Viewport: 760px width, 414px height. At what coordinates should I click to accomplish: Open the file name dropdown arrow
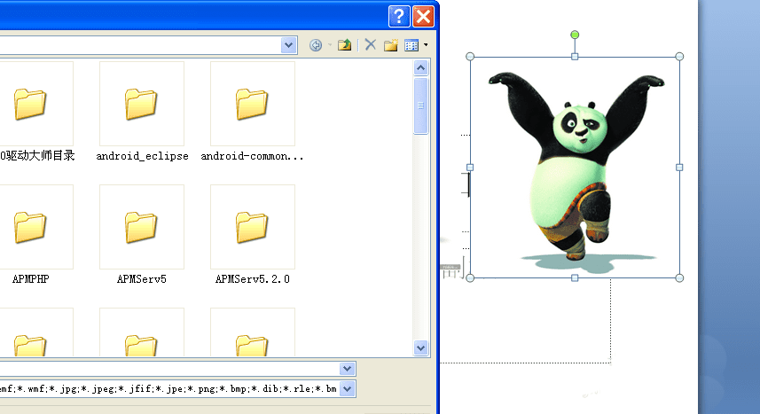click(347, 369)
